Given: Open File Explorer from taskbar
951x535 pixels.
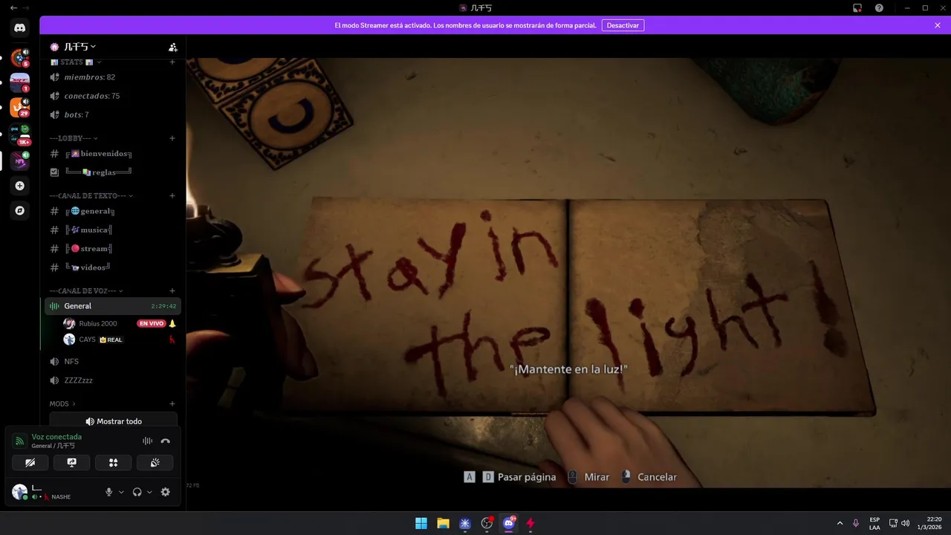Looking at the screenshot, I should tap(443, 523).
